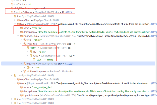Click field icon of tool@11698
The image size is (157, 105).
(18, 24)
